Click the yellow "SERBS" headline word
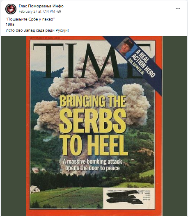The height and width of the screenshot is (217, 188). (93, 121)
